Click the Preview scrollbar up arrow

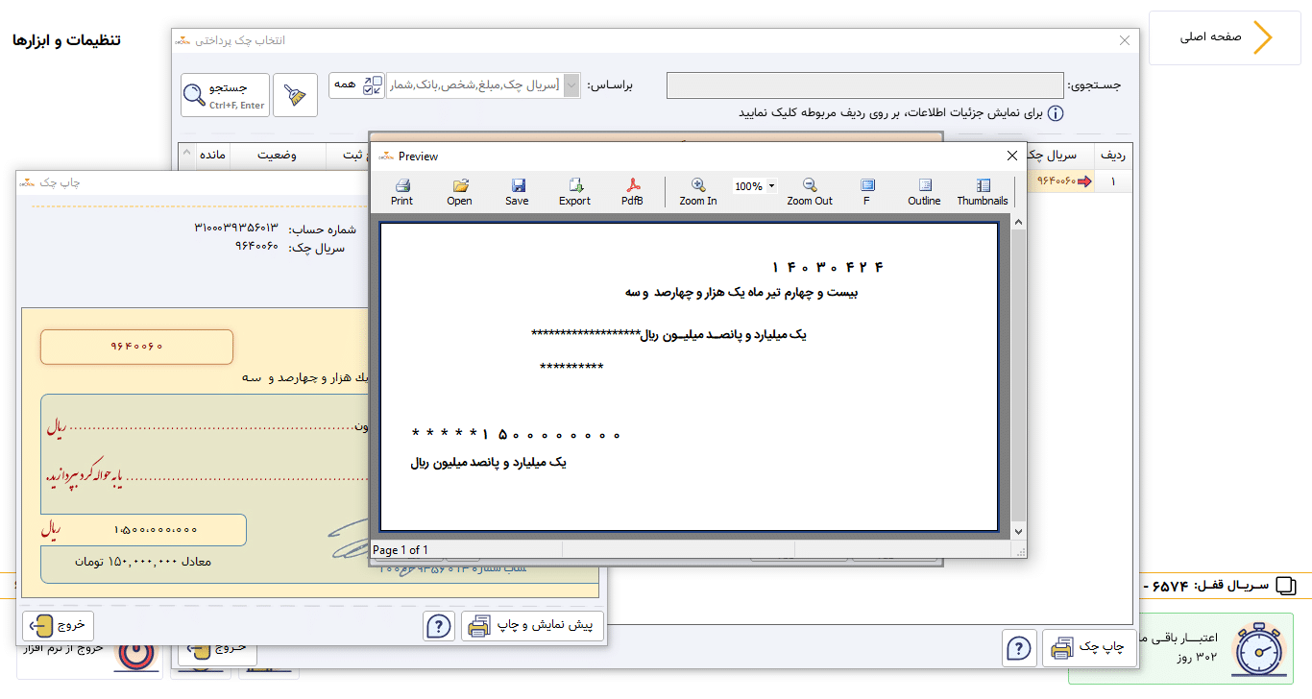[1019, 223]
